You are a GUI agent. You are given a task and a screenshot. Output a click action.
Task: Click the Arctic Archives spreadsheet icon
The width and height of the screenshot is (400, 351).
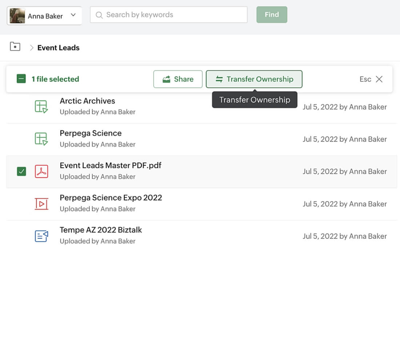point(41,107)
